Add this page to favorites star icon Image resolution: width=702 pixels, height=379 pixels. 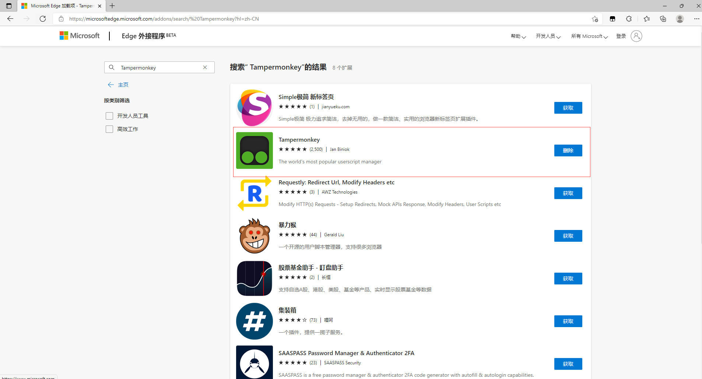coord(595,19)
